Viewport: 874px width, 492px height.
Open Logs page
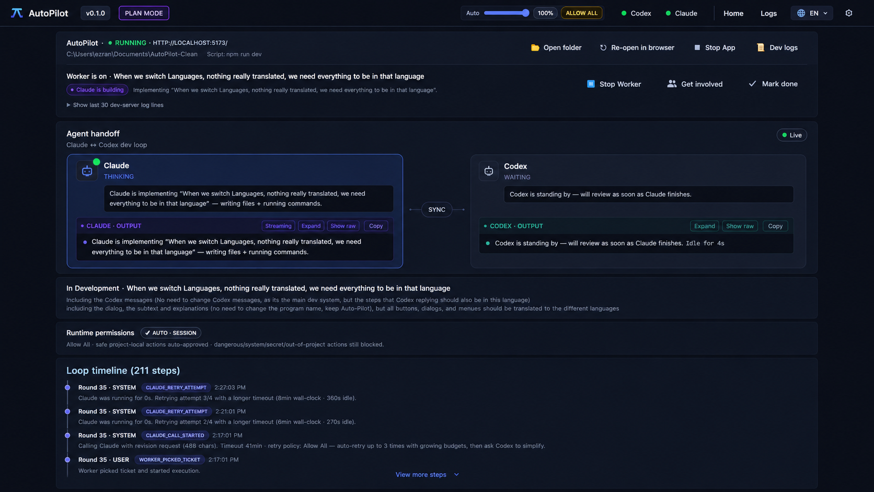[x=768, y=13]
